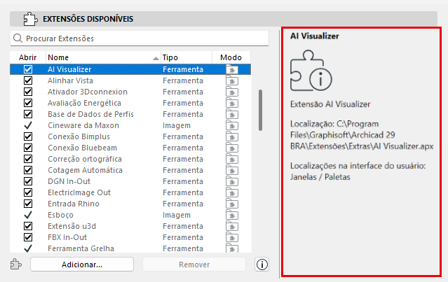Click the Adicionar... button

82,265
